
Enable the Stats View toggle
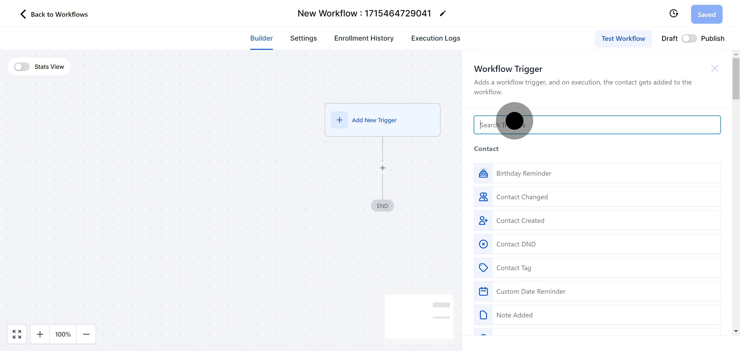click(22, 67)
